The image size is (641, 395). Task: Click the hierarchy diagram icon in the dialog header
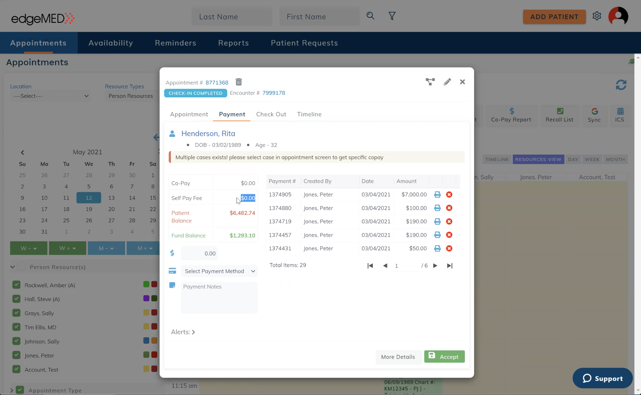(430, 82)
